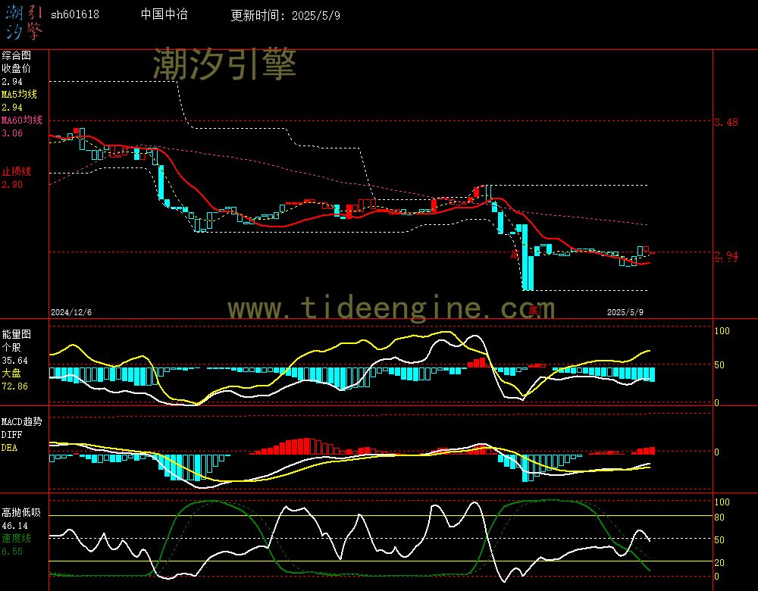This screenshot has width=758, height=591.
Task: Click the 50 axis label in the 高抛低吸 panel
Action: click(719, 539)
